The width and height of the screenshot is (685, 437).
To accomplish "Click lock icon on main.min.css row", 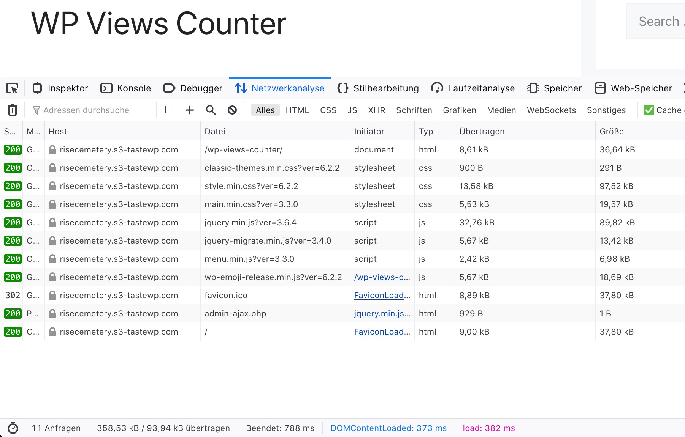I will point(52,204).
